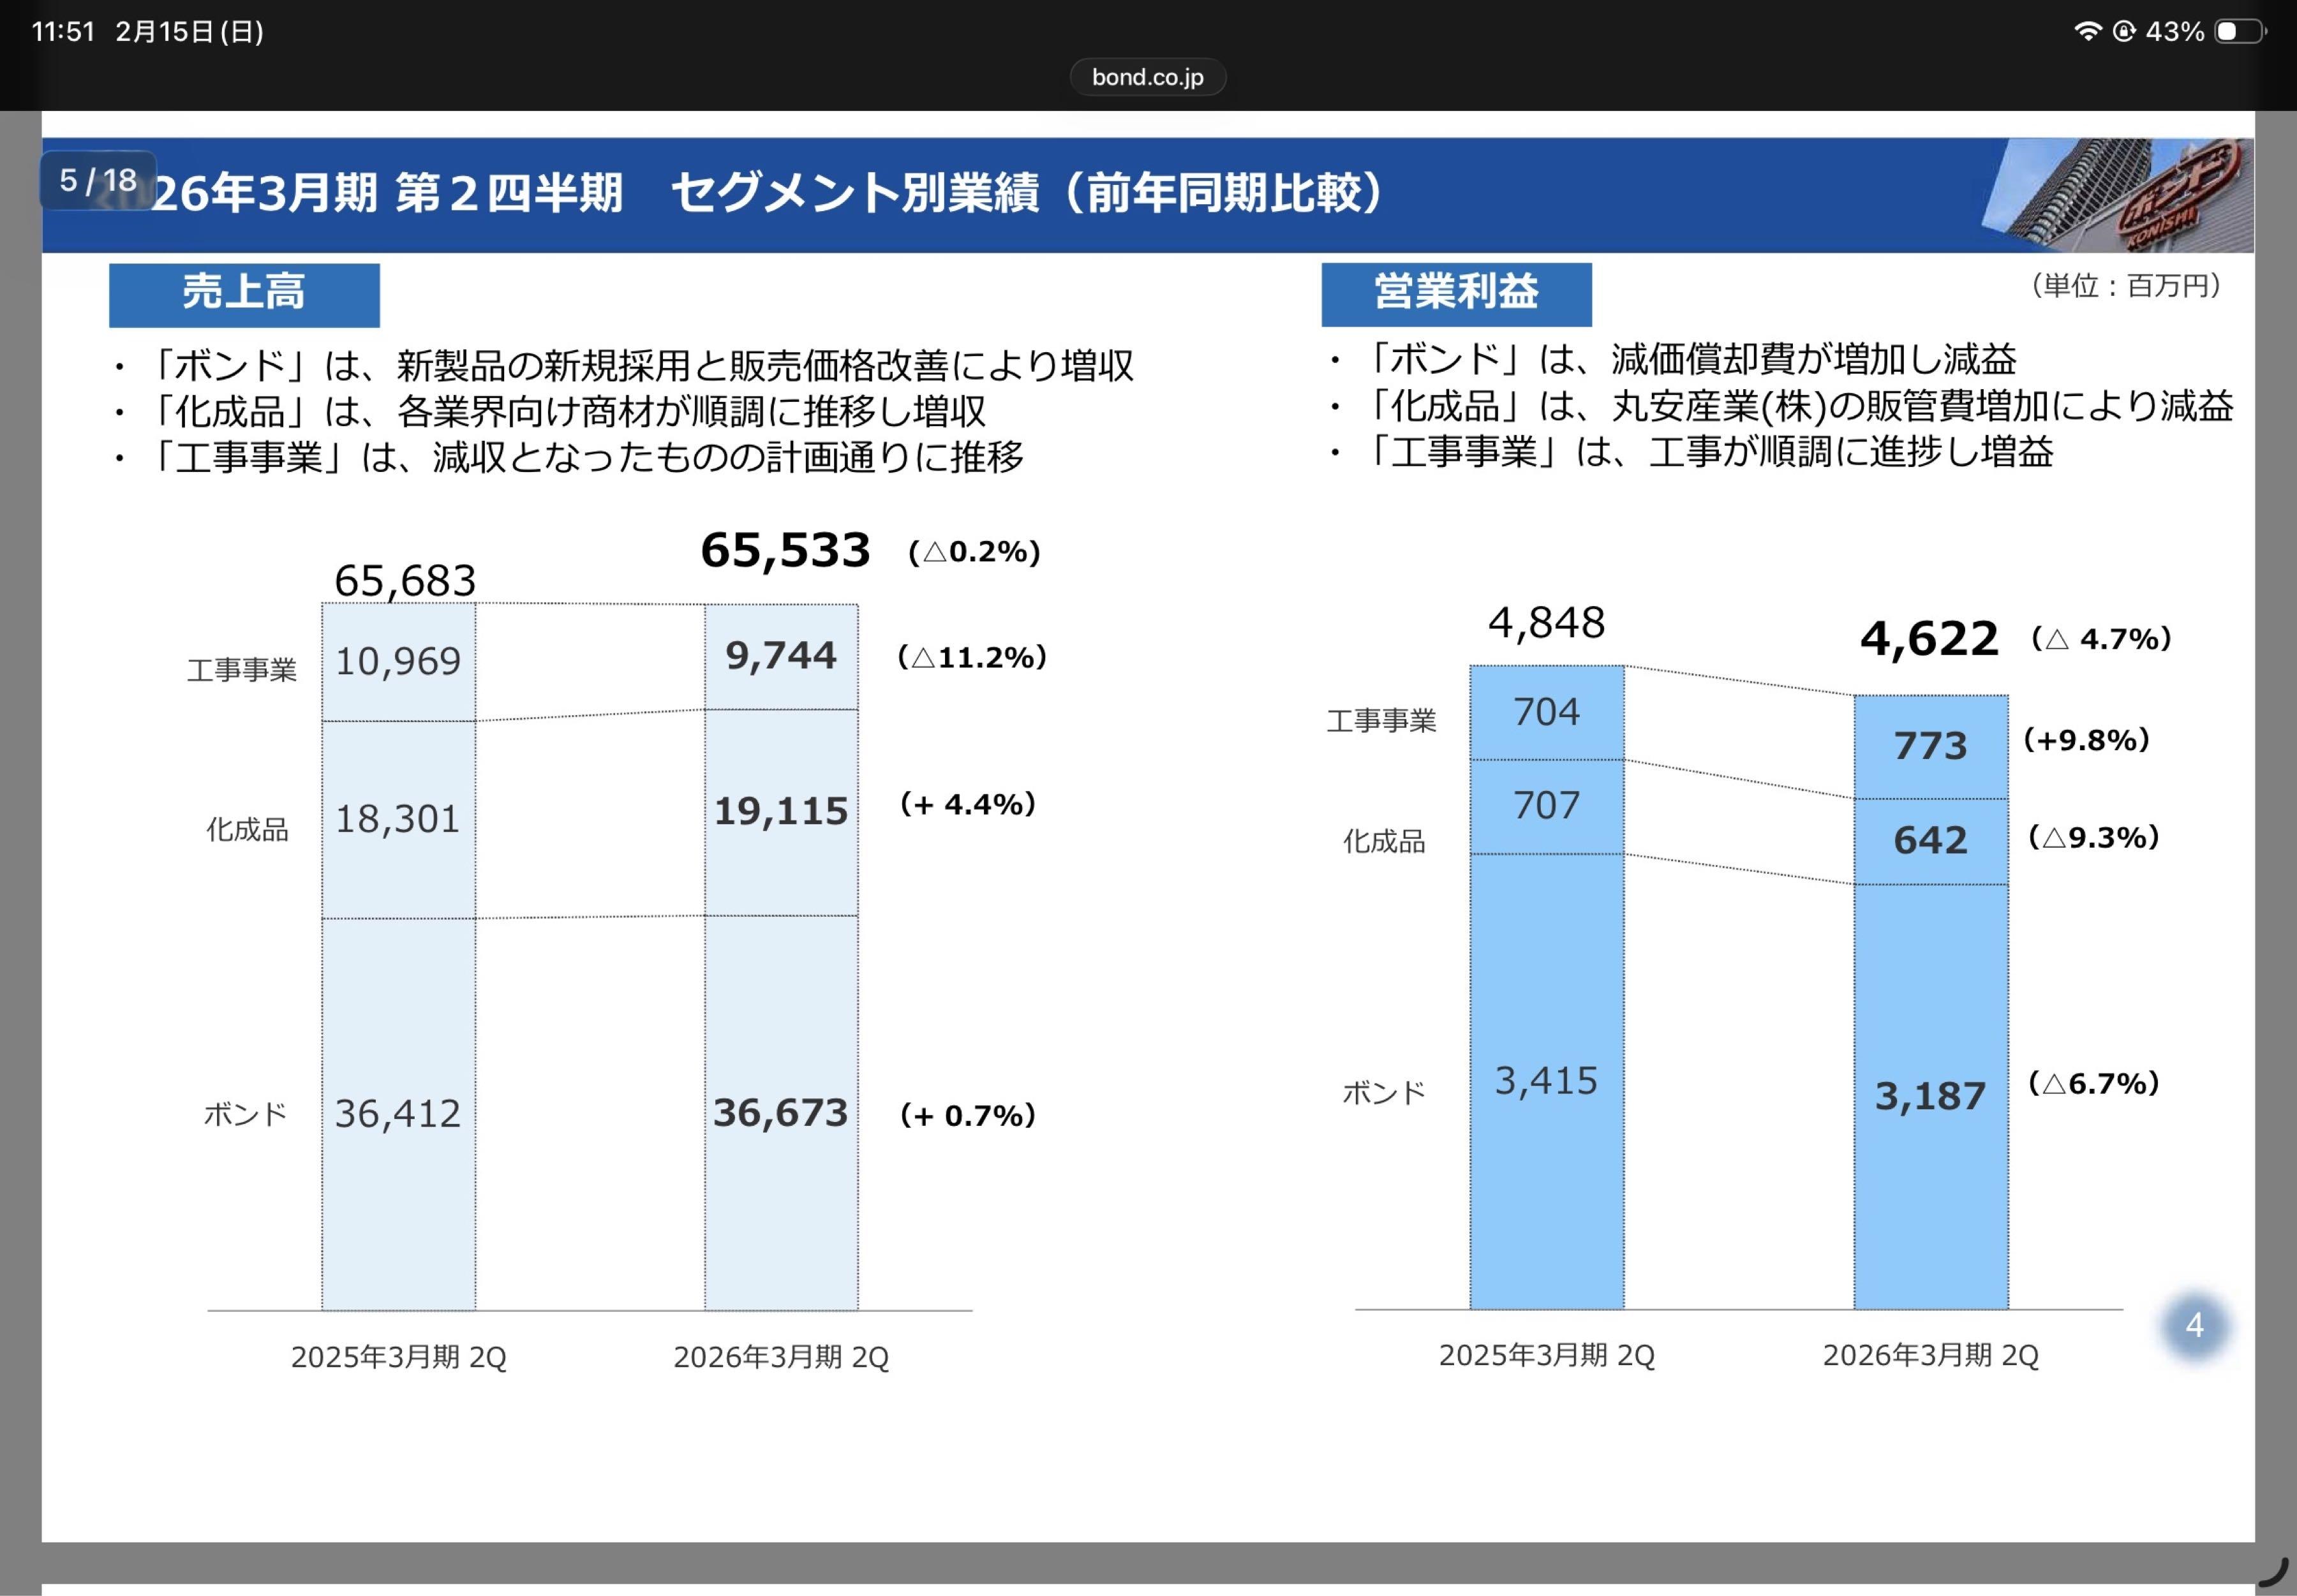The image size is (2297, 1596).
Task: Tap the 773 工事事業 profit segment
Action: point(1930,746)
